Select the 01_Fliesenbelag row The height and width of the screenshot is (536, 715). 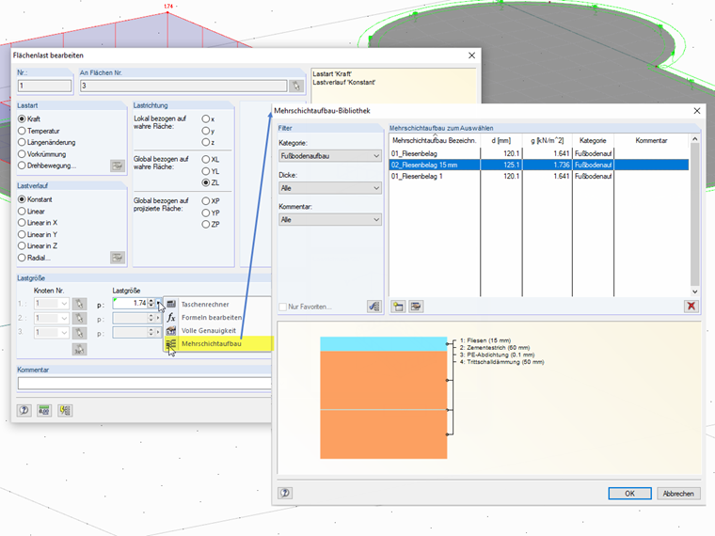click(539, 153)
